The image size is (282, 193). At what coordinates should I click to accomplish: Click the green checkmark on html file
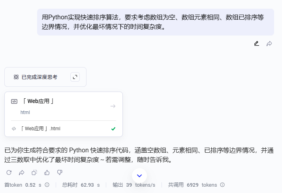pos(113,129)
